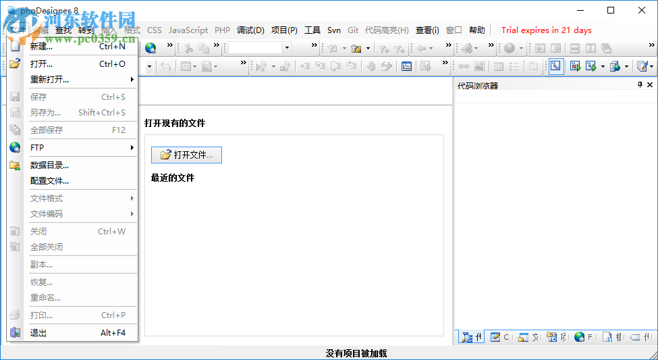The width and height of the screenshot is (658, 360).
Task: Click the run with syntax check icon
Action: [576, 66]
